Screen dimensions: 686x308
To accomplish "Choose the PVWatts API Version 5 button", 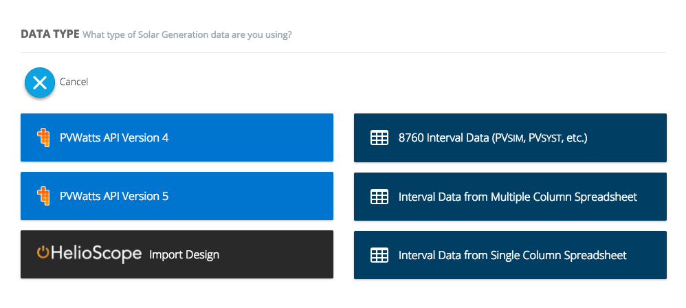I will [177, 196].
